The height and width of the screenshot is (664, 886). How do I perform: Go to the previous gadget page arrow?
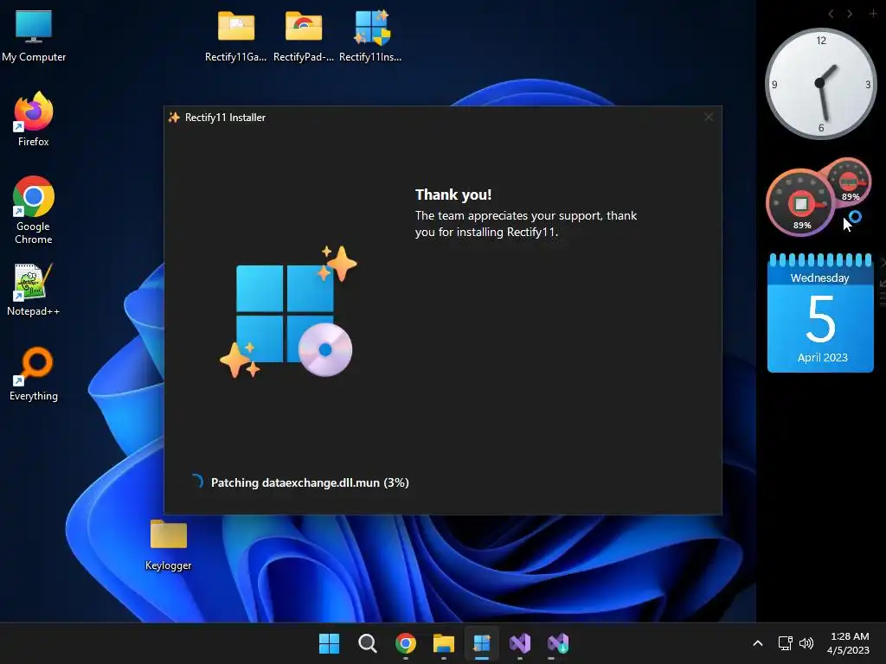pos(831,14)
